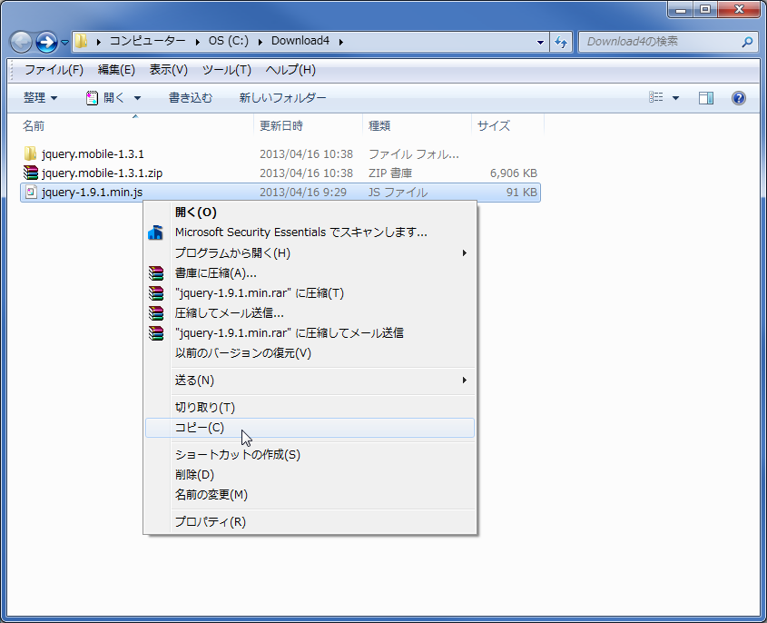Open the ファイル(F) menu

click(54, 70)
